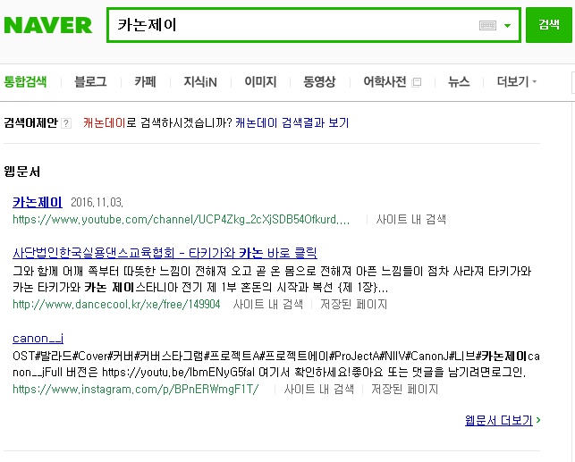Click the help question-mark icon beside 검색어제안
This screenshot has height=462, width=575.
coord(66,123)
